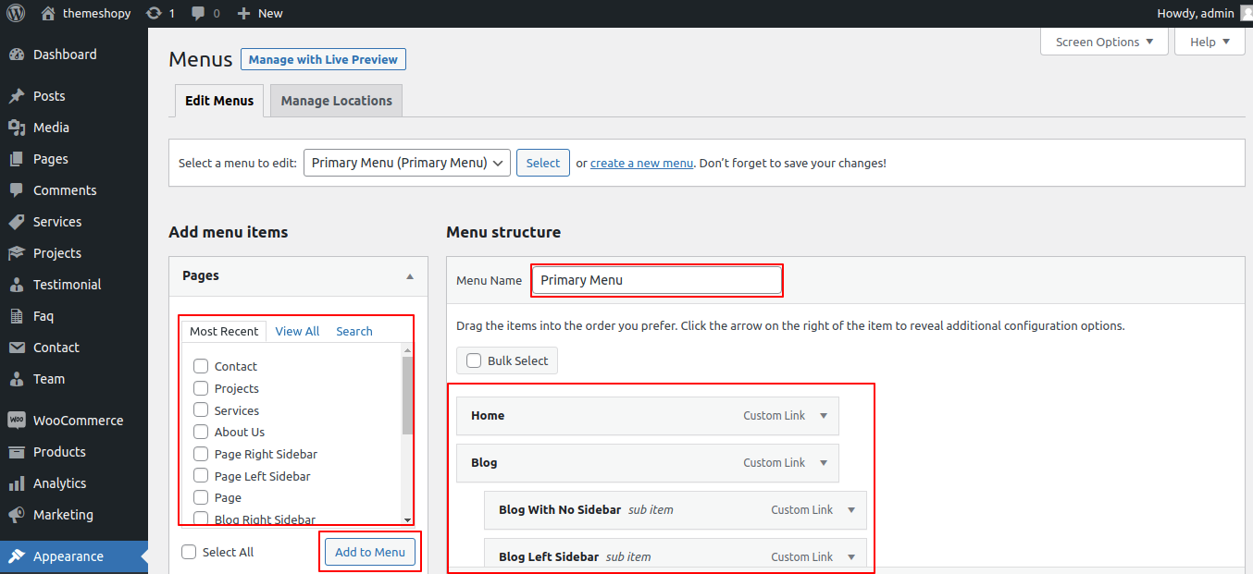Click the comments bubble icon in admin bar

click(x=199, y=13)
